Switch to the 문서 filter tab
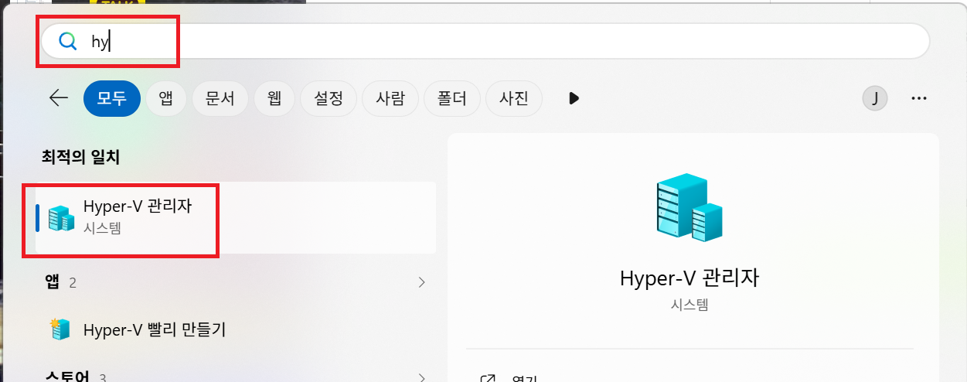 pos(220,98)
